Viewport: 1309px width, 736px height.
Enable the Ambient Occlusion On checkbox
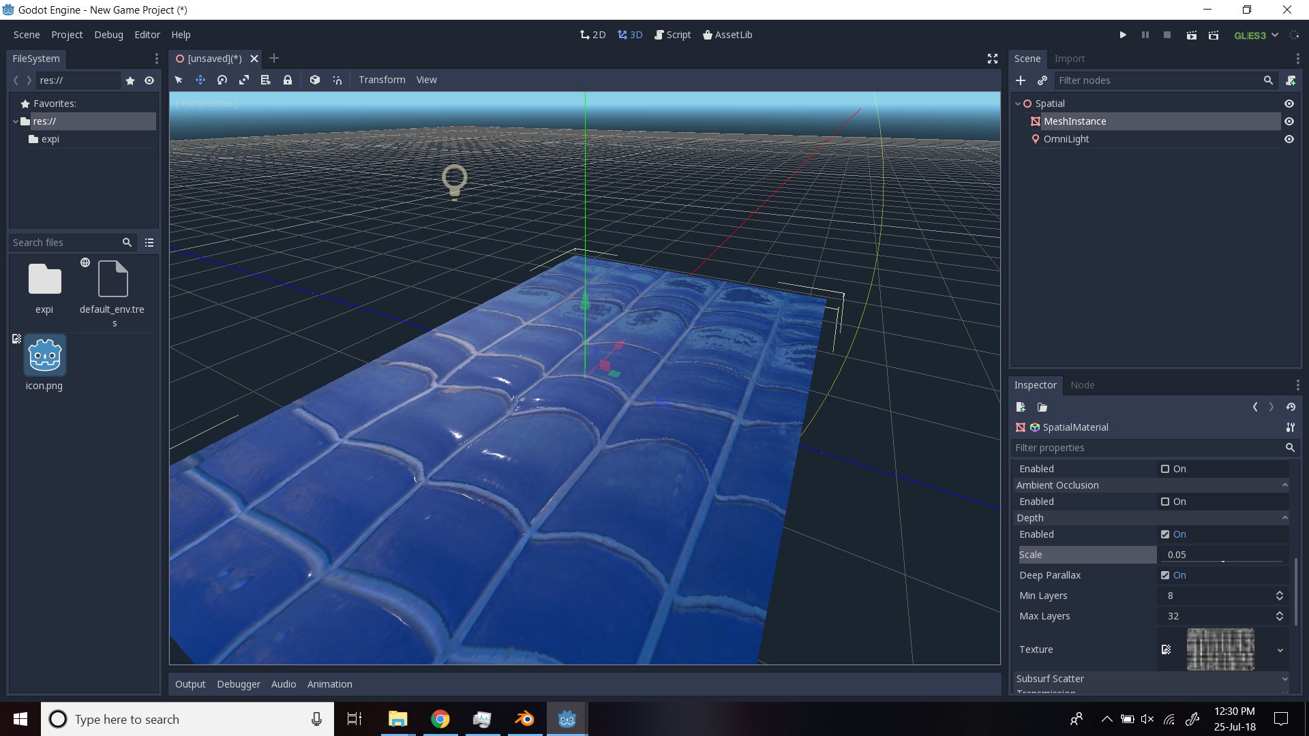pos(1166,502)
